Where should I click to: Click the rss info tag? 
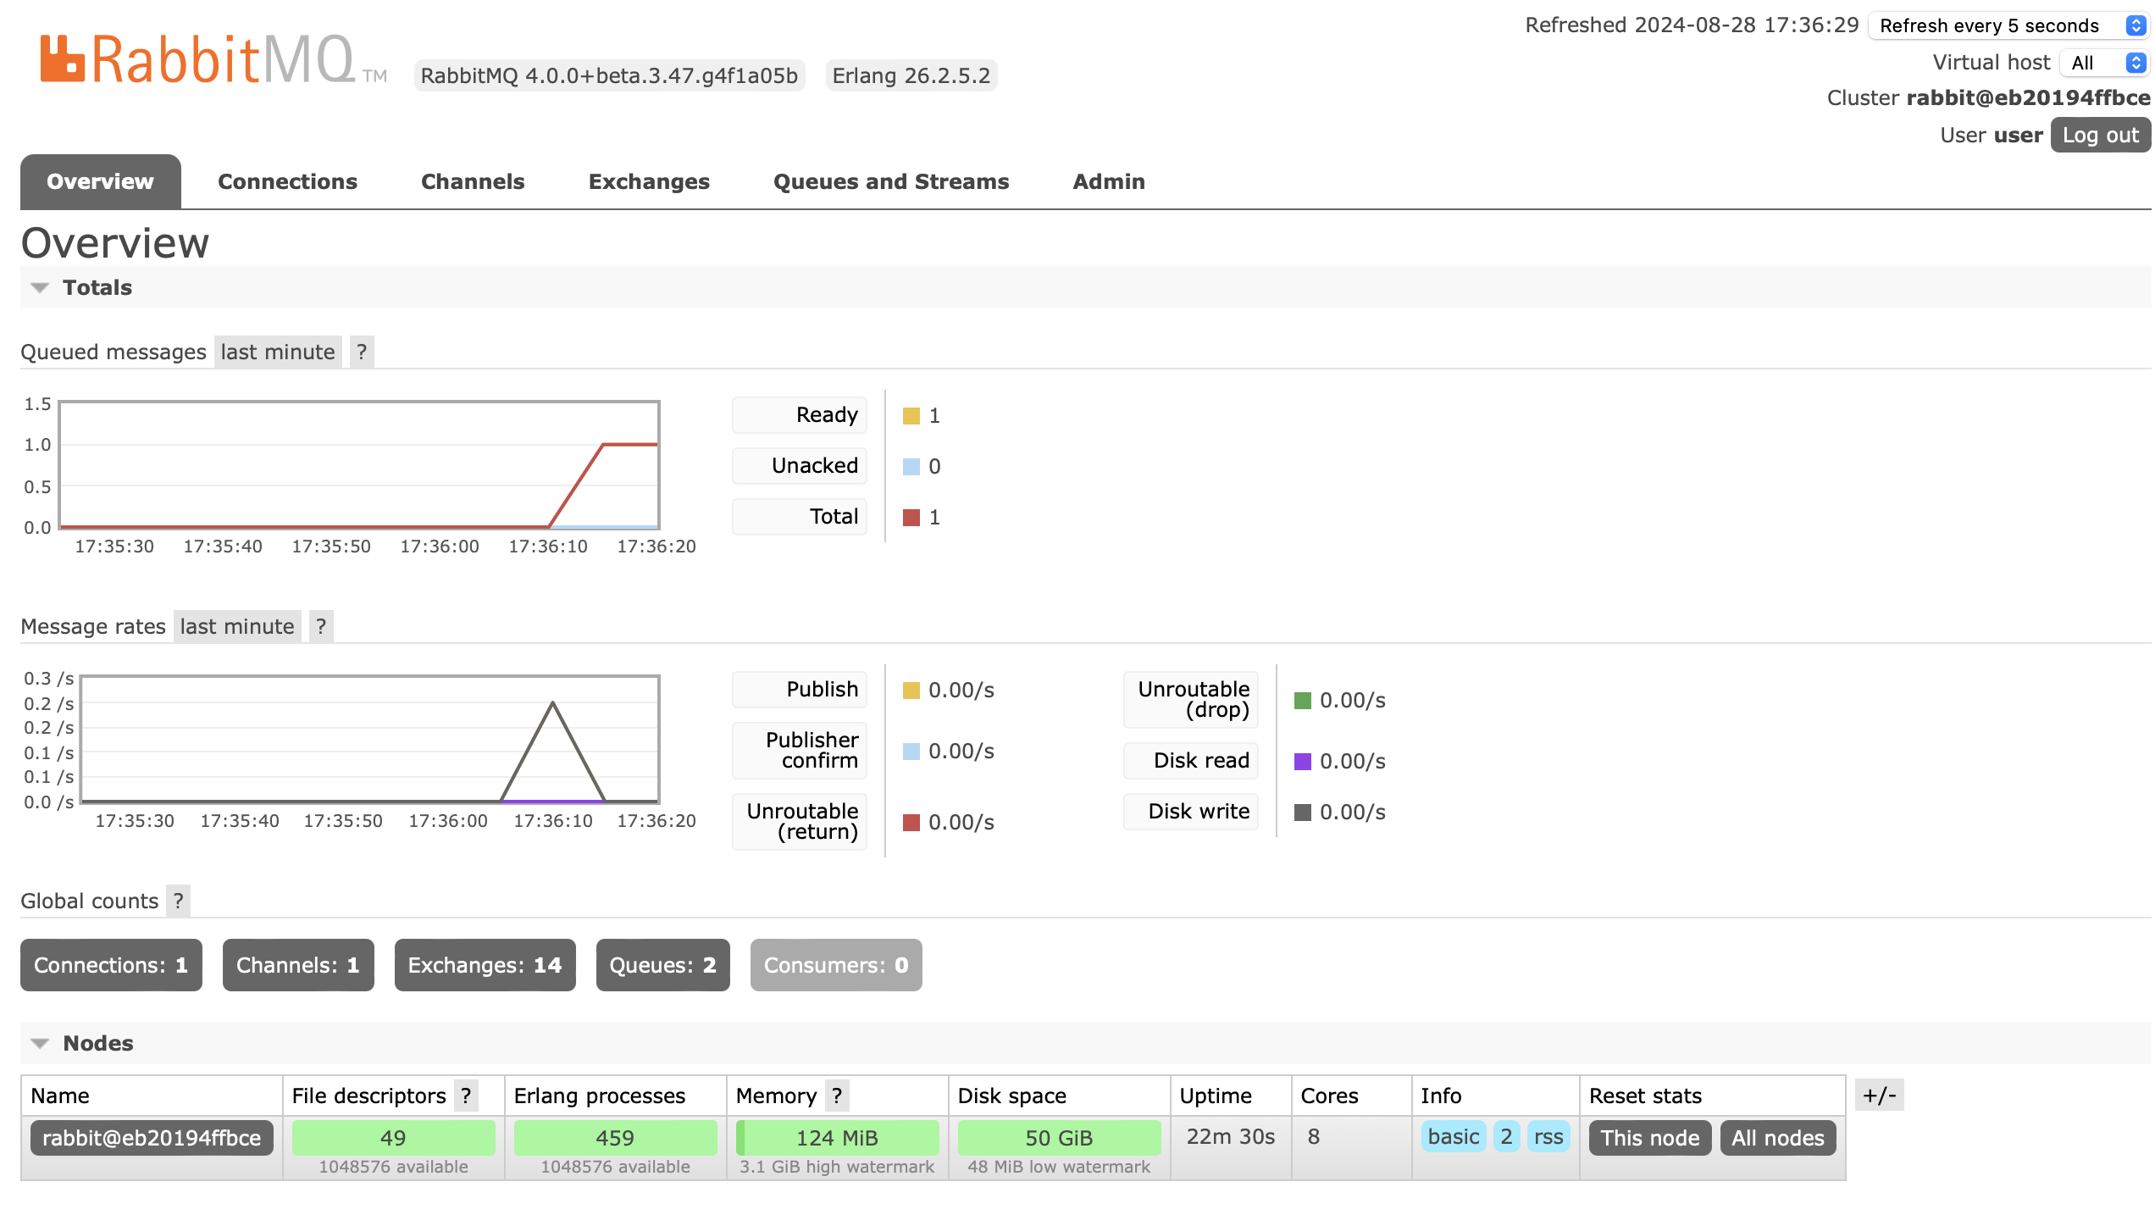[x=1548, y=1136]
